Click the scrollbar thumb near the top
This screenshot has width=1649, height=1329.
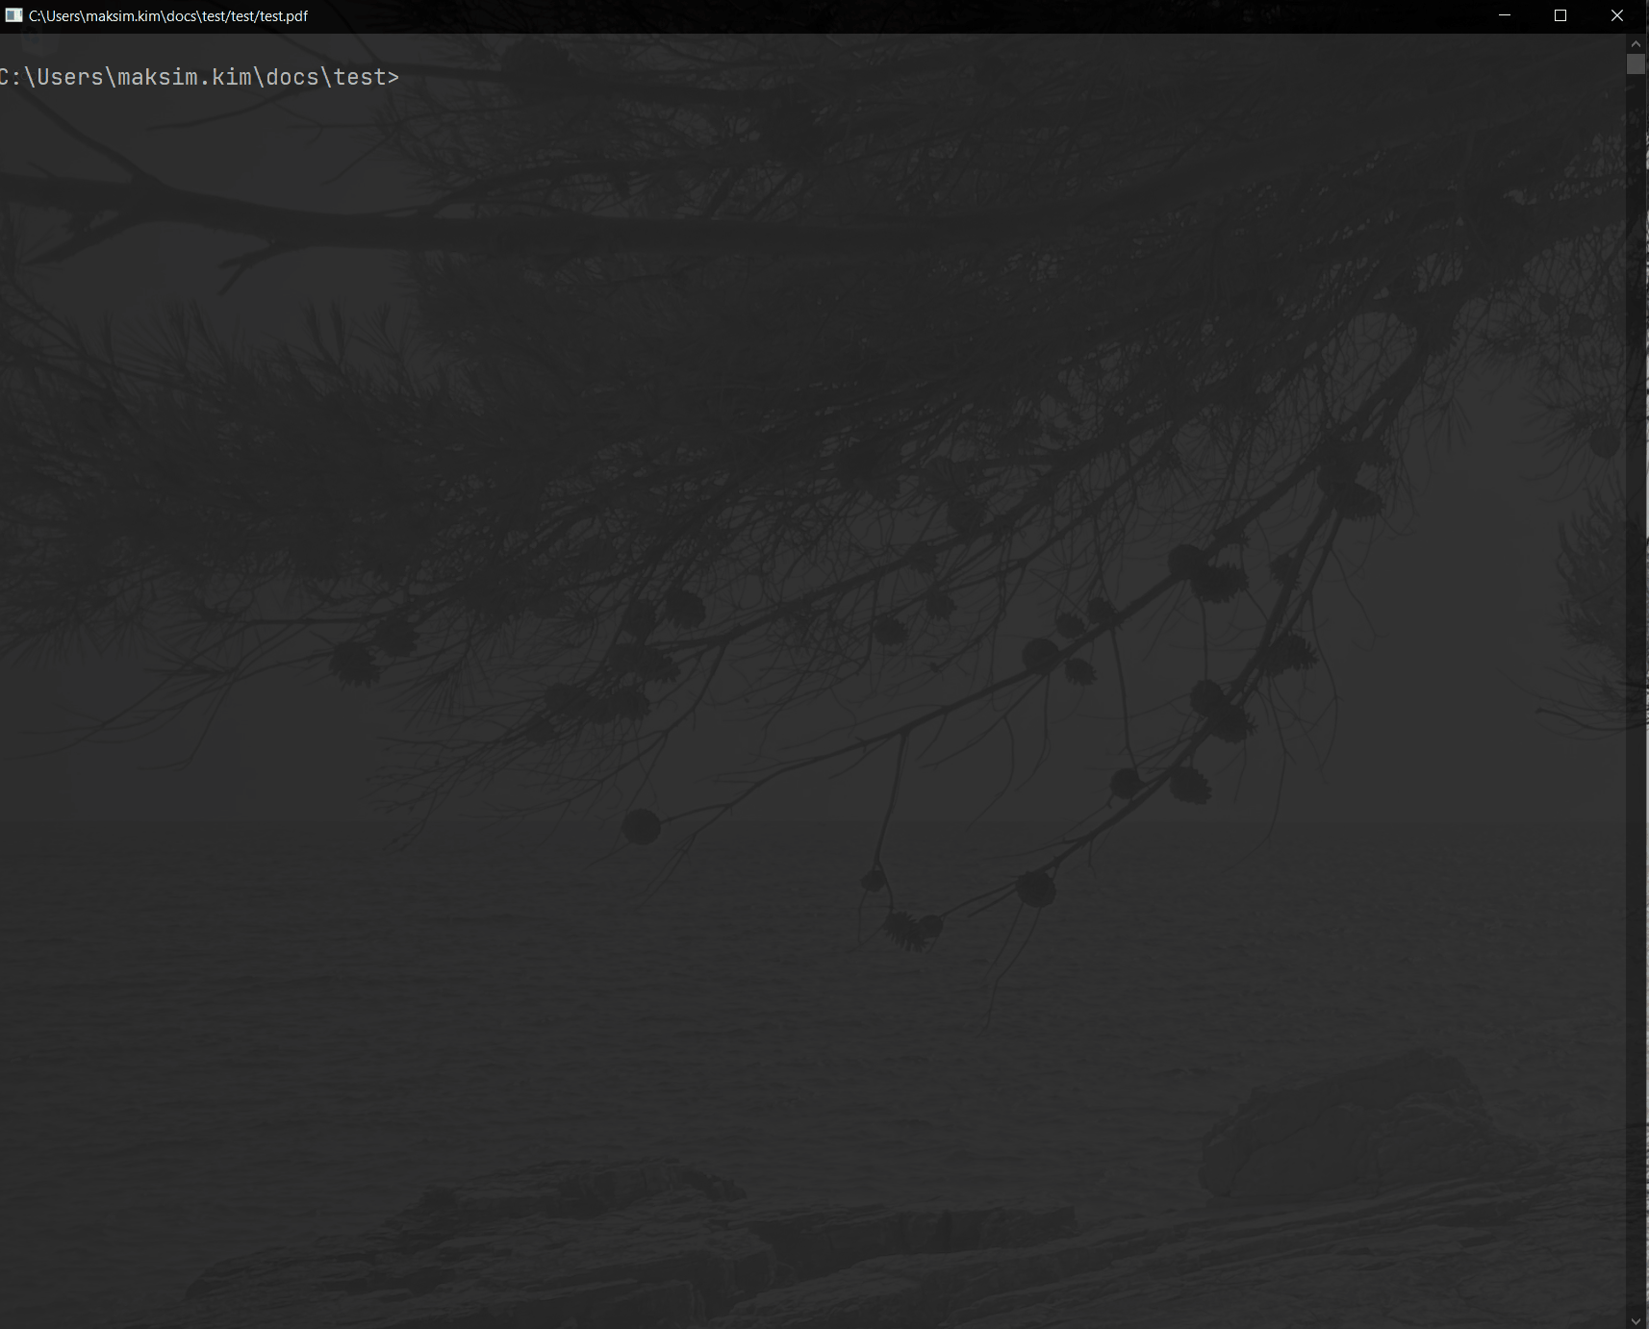[x=1636, y=64]
